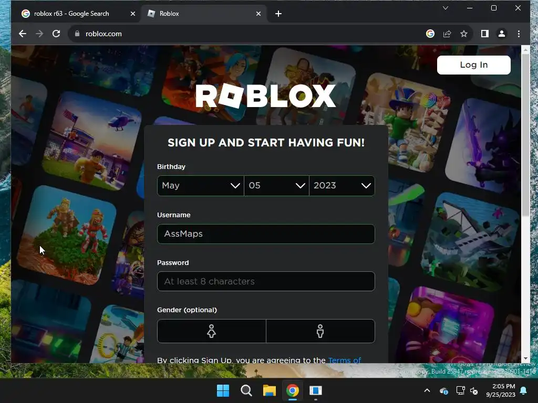This screenshot has width=538, height=403.
Task: Open the Terms of Use link
Action: click(345, 360)
